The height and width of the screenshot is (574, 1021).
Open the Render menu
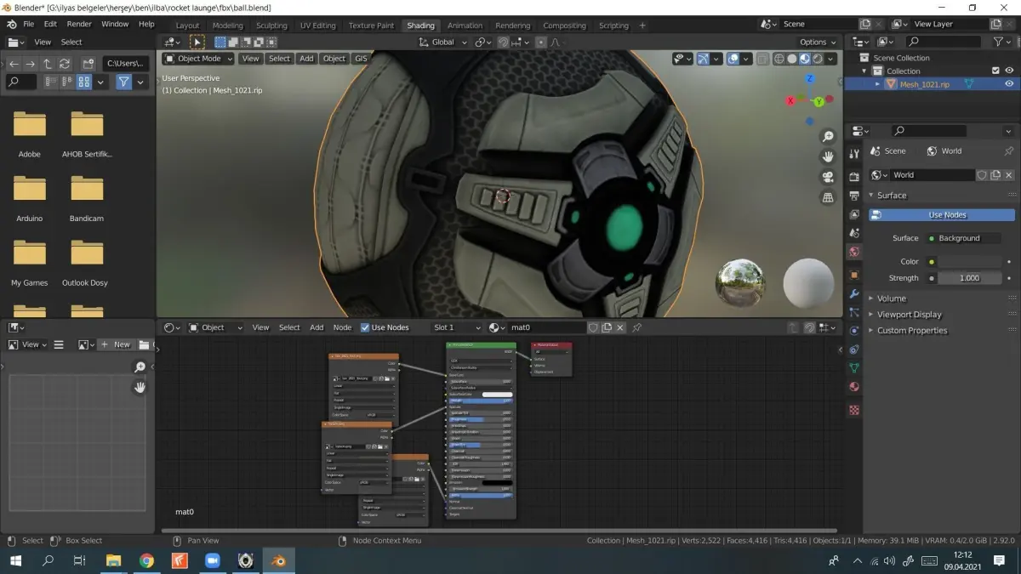click(79, 24)
